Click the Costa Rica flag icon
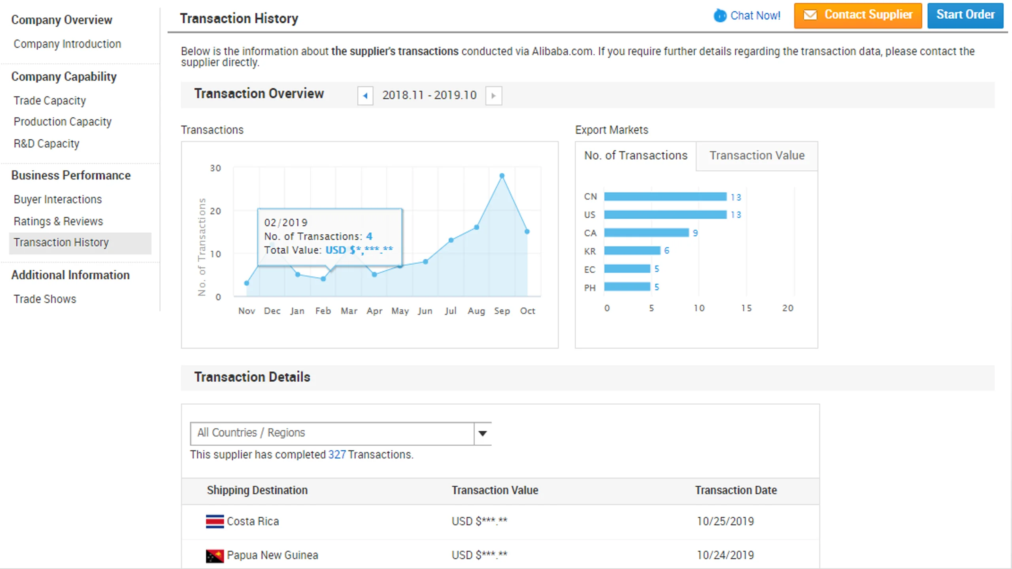Viewport: 1012px width, 569px height. tap(215, 521)
